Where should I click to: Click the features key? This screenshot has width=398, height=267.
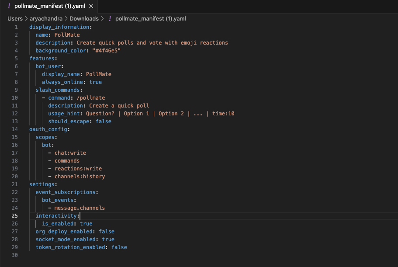pyautogui.click(x=42, y=59)
